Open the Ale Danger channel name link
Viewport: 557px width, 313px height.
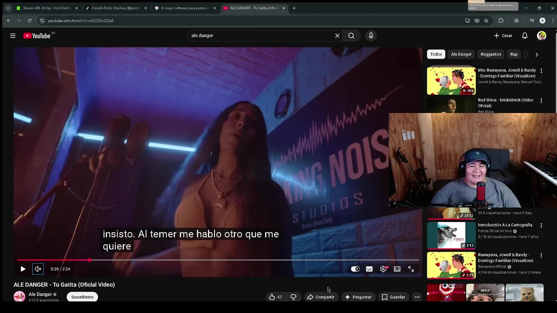(x=40, y=294)
